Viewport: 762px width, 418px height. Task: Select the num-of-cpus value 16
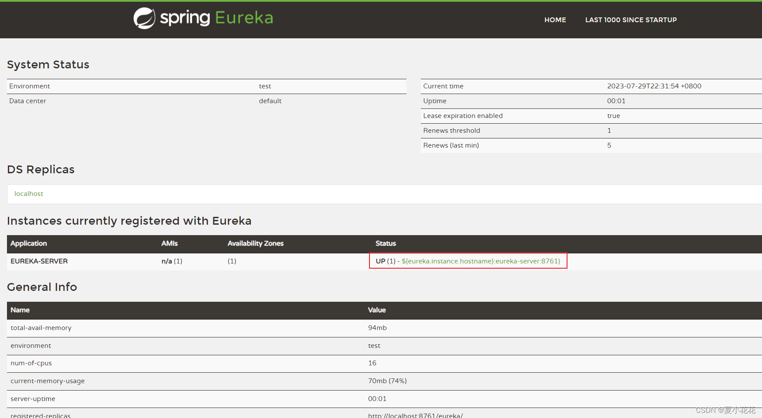[x=372, y=363]
